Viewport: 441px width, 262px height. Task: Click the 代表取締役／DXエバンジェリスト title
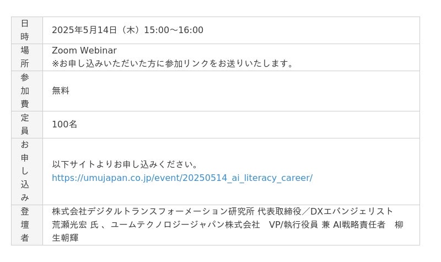pos(325,211)
